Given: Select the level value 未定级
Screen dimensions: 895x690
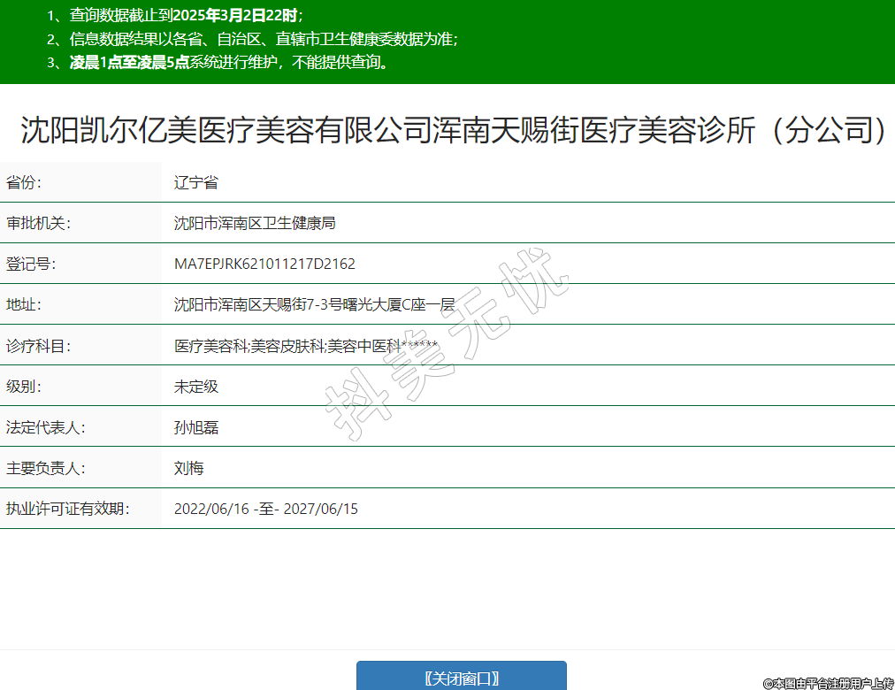Looking at the screenshot, I should pyautogui.click(x=196, y=387).
